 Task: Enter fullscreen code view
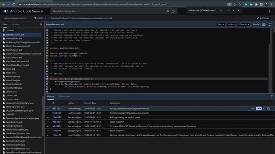(270, 24)
